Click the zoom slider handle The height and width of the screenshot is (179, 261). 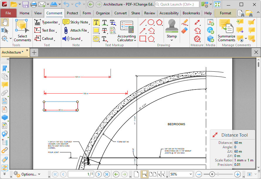(212, 174)
